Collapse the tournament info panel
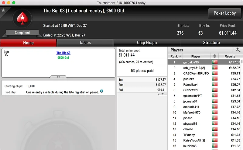 pos(58,77)
